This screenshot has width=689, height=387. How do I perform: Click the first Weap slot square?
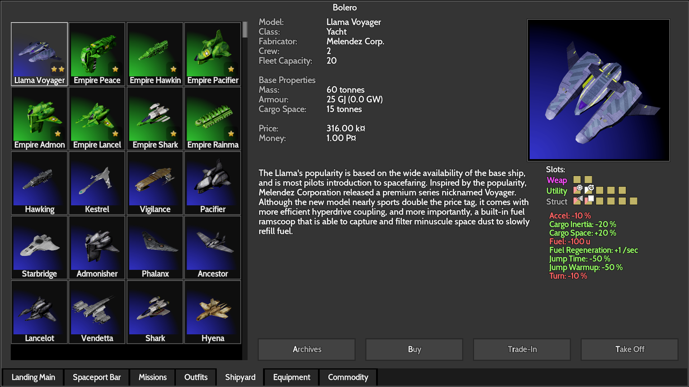click(577, 180)
